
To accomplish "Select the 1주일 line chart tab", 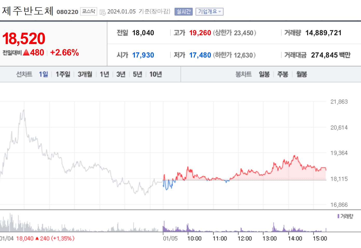I will (63, 74).
